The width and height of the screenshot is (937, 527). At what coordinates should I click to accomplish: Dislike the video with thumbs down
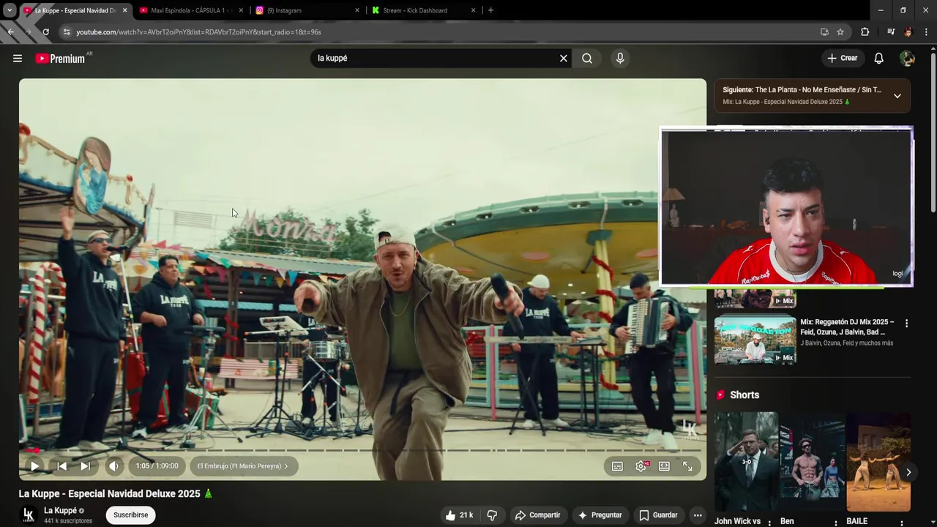pyautogui.click(x=492, y=515)
